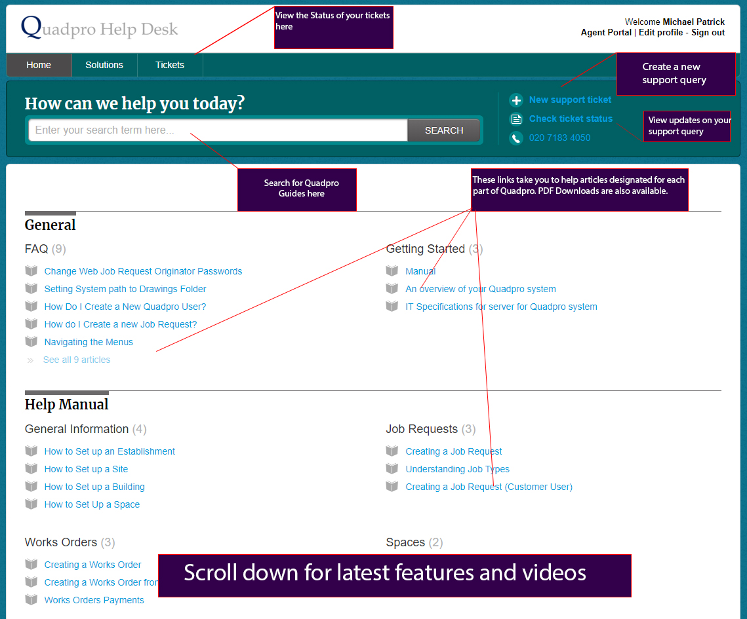This screenshot has height=619, width=747.
Task: Go to the Agent Portal
Action: [x=606, y=32]
